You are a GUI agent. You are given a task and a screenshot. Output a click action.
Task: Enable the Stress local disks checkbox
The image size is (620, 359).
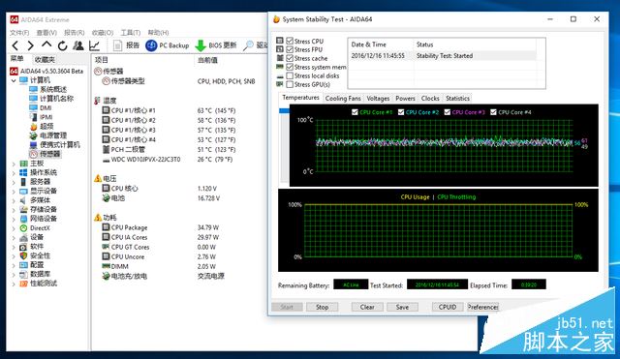pos(290,75)
